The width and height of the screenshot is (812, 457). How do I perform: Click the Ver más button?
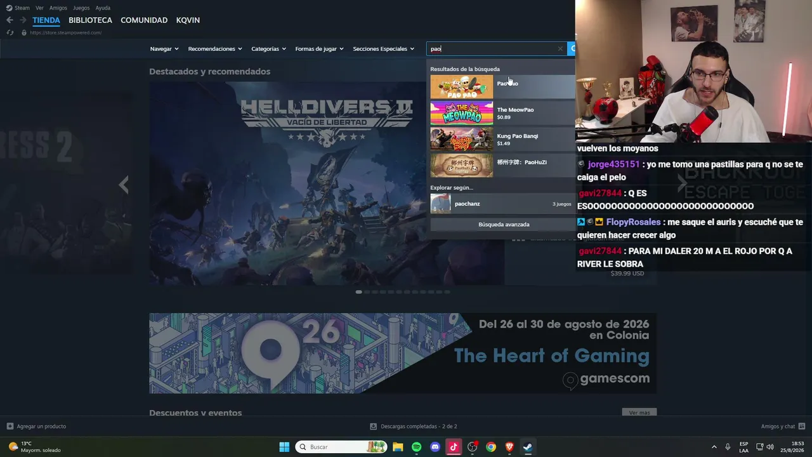639,413
